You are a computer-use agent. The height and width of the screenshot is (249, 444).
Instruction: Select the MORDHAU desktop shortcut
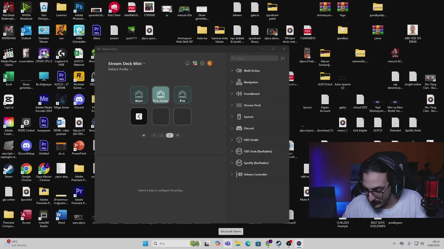(9, 32)
